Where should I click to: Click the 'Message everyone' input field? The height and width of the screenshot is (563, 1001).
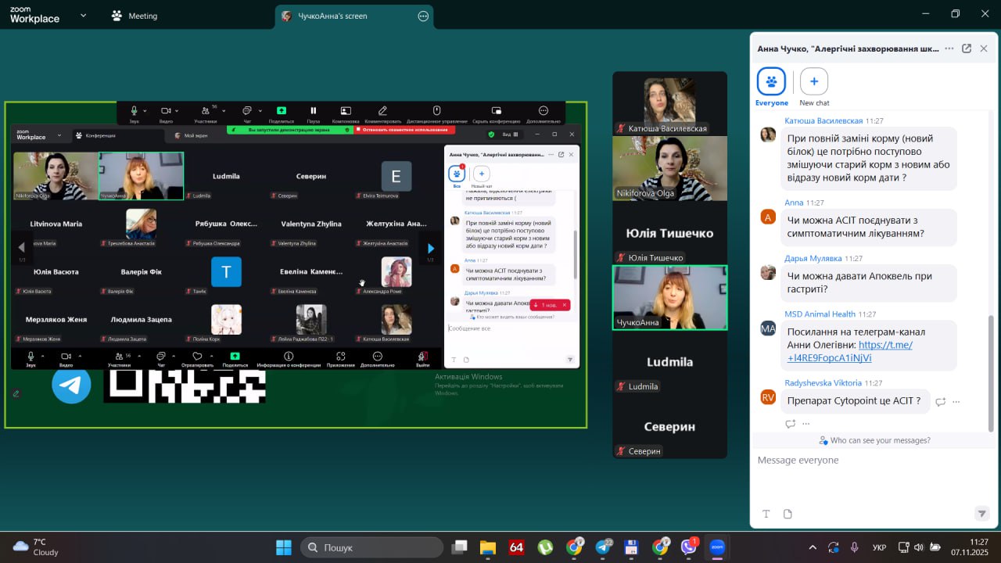click(860, 461)
